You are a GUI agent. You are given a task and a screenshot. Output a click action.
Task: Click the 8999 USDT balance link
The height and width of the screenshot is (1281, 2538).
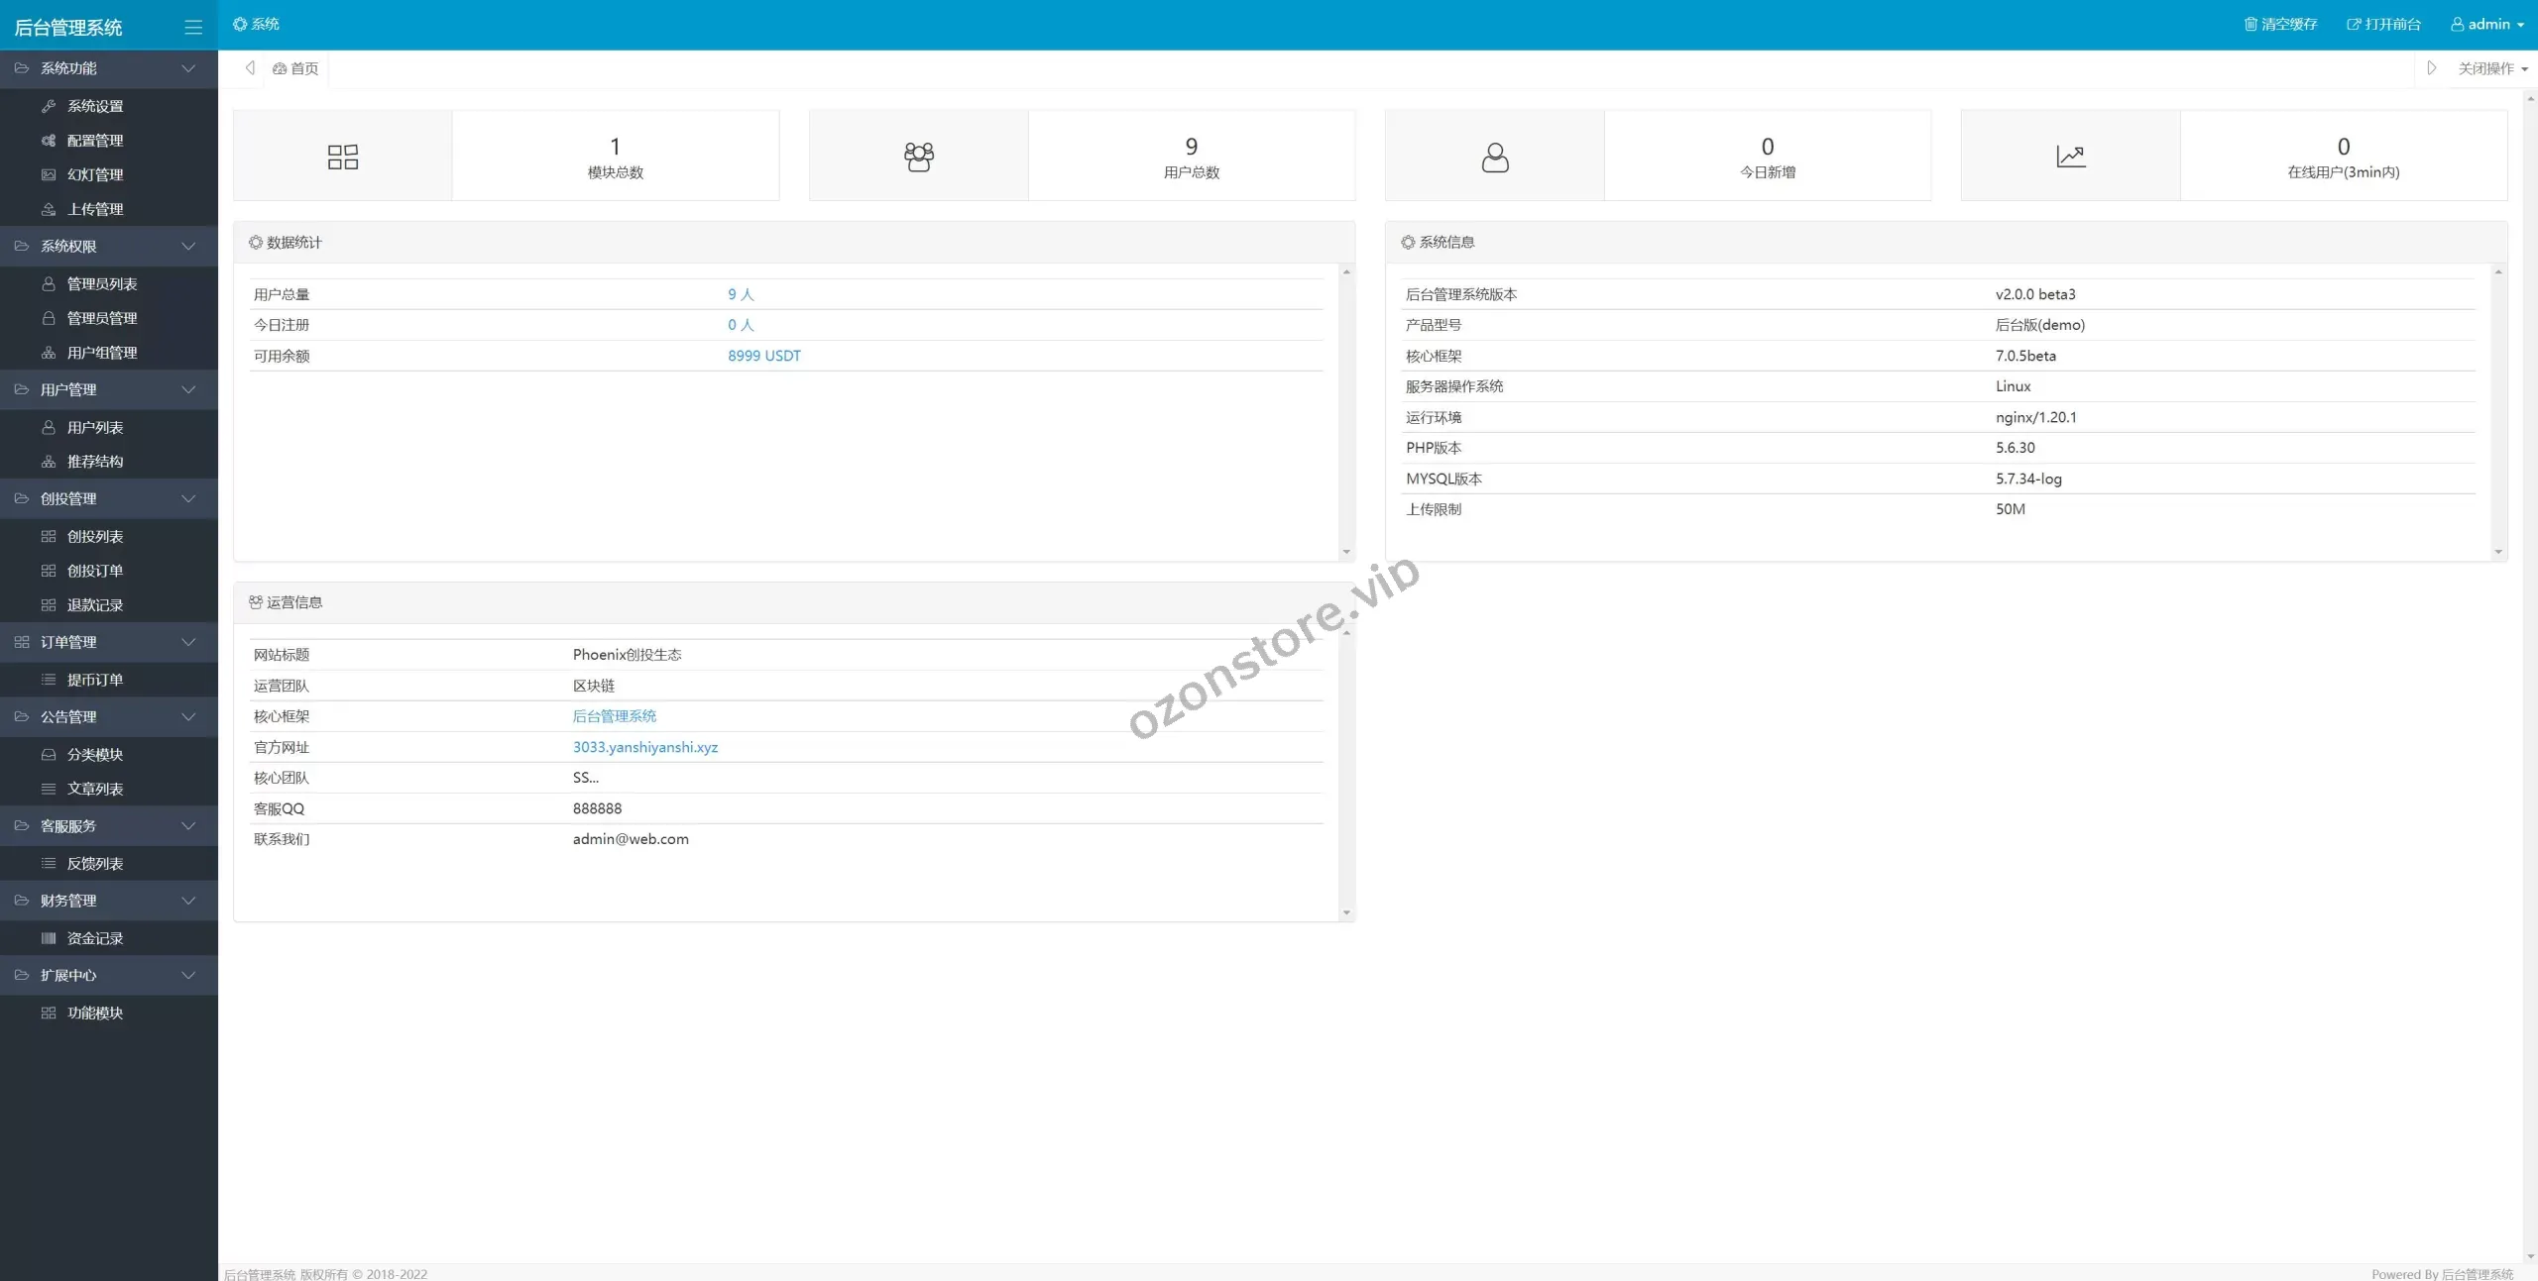763,356
